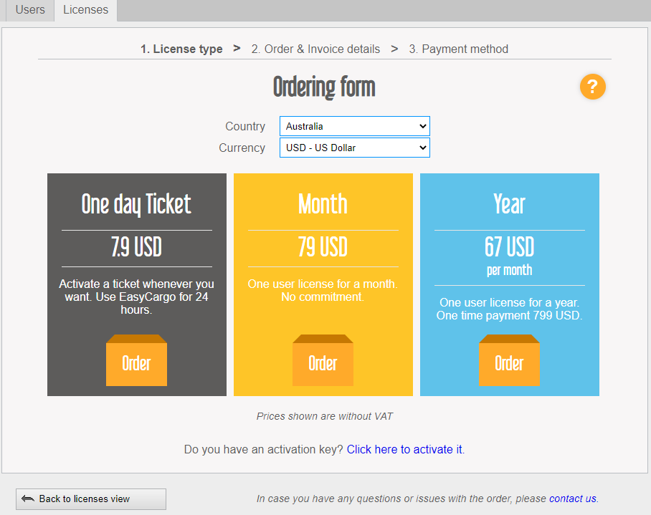Click the Order box for Year license
The width and height of the screenshot is (651, 515).
[x=509, y=362]
